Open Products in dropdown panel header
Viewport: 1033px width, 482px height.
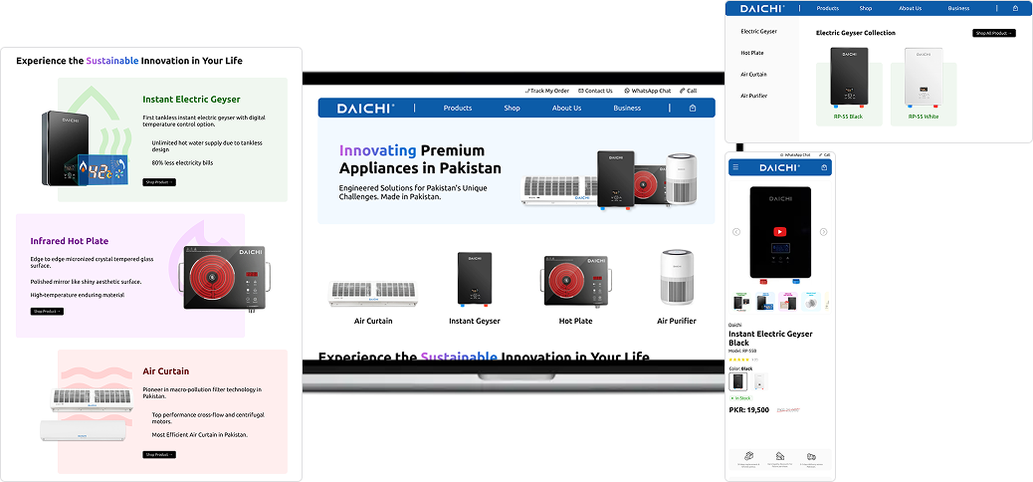tap(827, 9)
